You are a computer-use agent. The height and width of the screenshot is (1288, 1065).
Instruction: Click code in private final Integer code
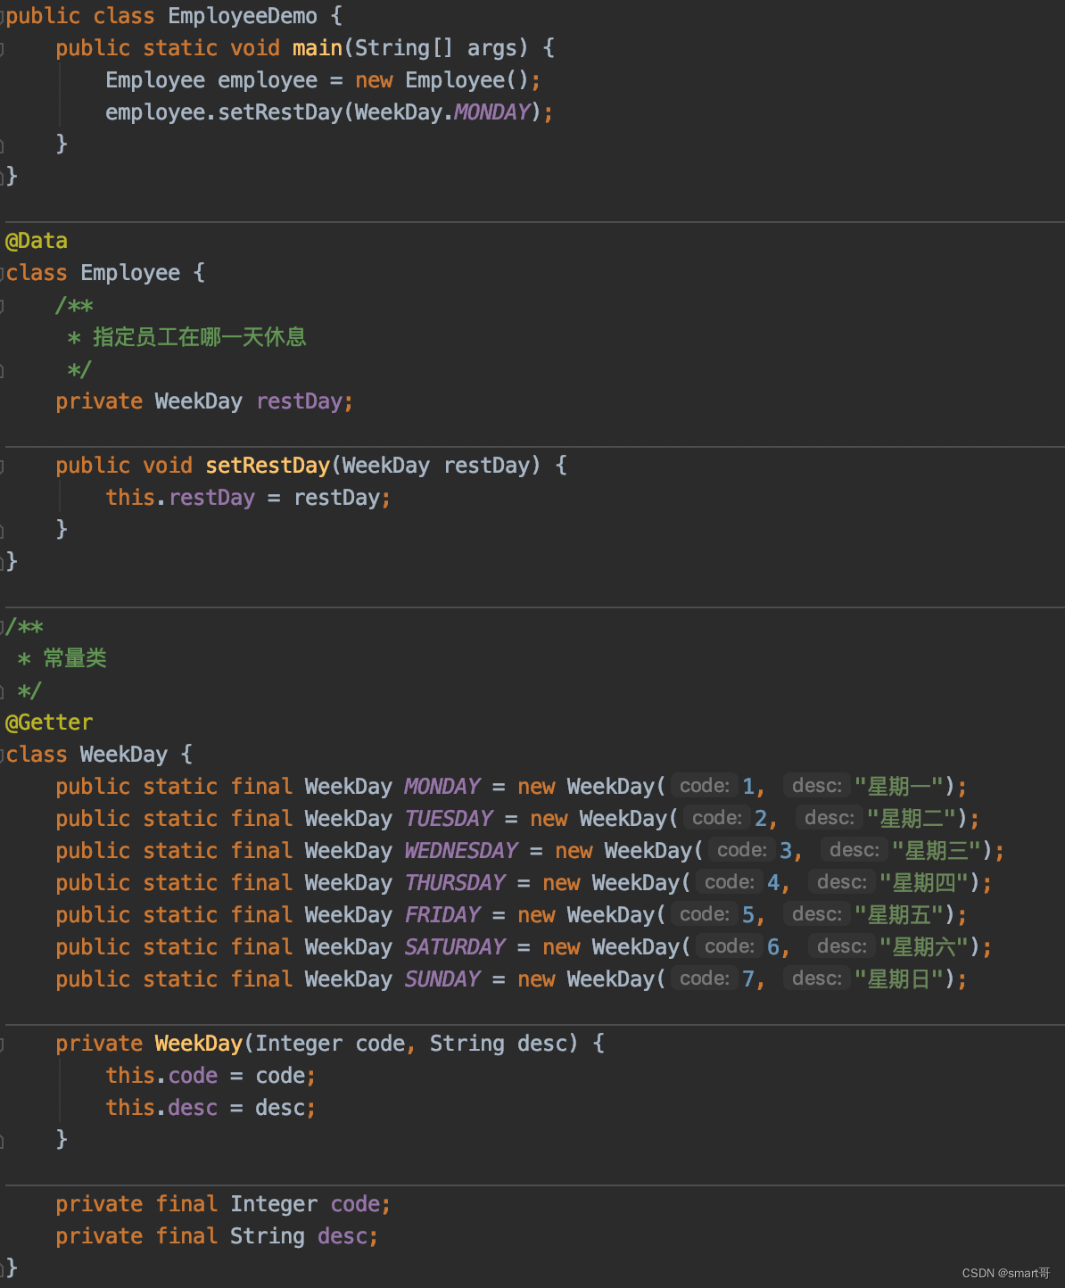coord(356,1204)
